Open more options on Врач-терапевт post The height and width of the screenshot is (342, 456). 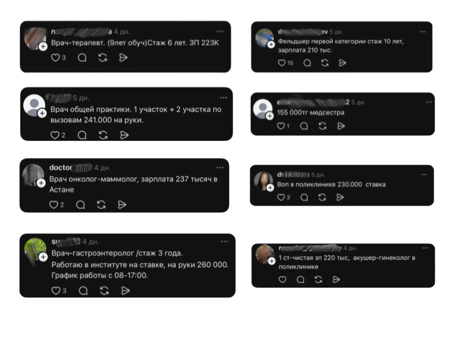[x=220, y=31]
